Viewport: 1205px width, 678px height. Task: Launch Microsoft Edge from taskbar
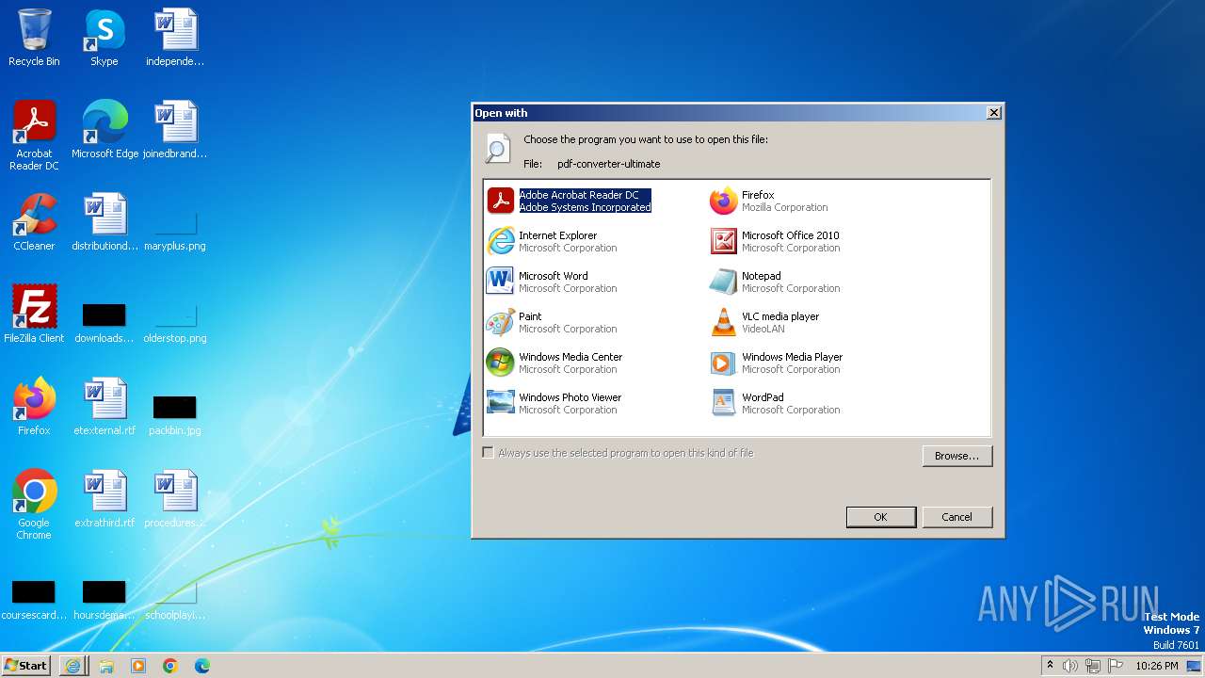[x=202, y=666]
